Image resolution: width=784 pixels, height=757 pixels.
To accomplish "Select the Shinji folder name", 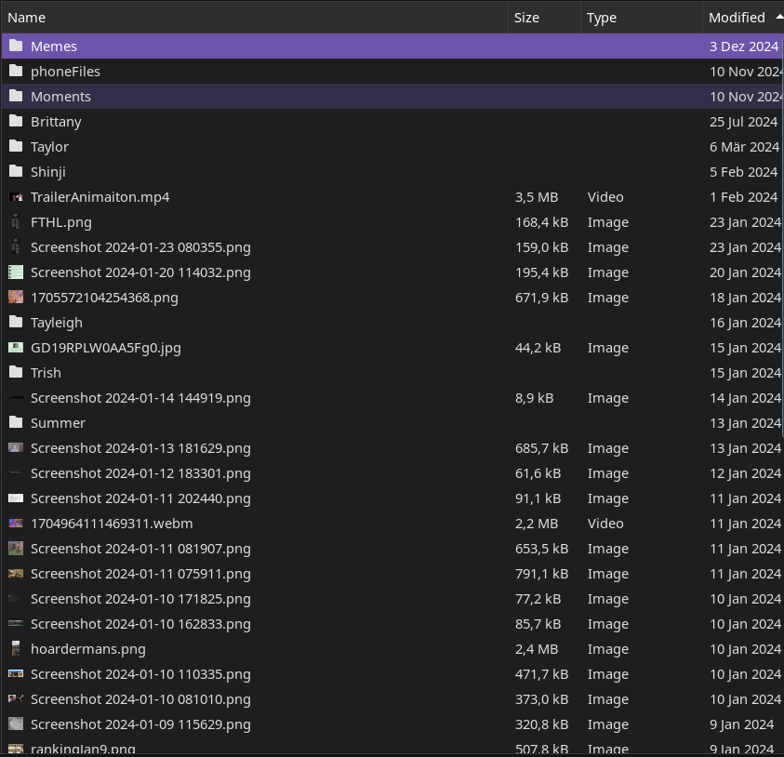I will [48, 172].
